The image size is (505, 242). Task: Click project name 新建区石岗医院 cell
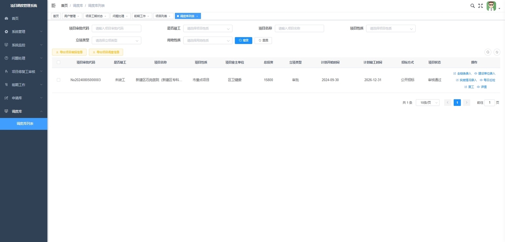(159, 80)
